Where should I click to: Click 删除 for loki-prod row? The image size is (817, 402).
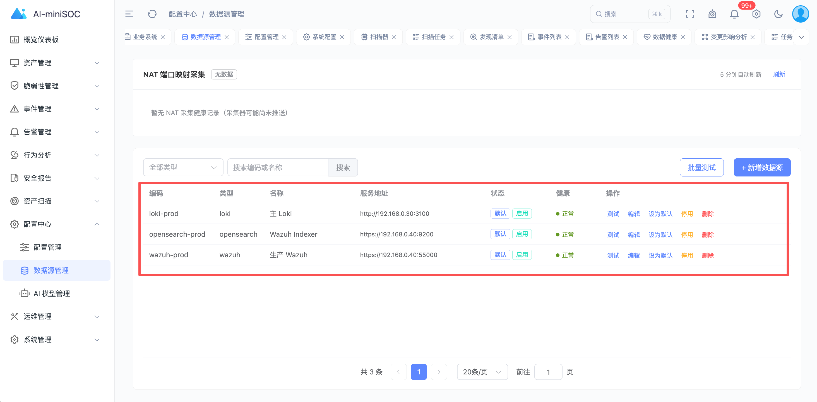click(x=708, y=214)
